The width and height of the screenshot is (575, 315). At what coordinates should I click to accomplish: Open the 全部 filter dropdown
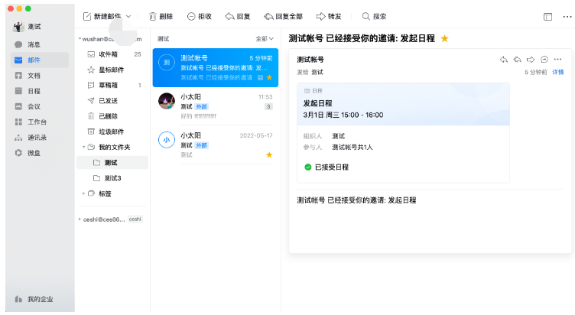coord(265,38)
